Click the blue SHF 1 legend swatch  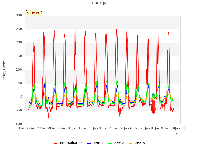click(89, 143)
